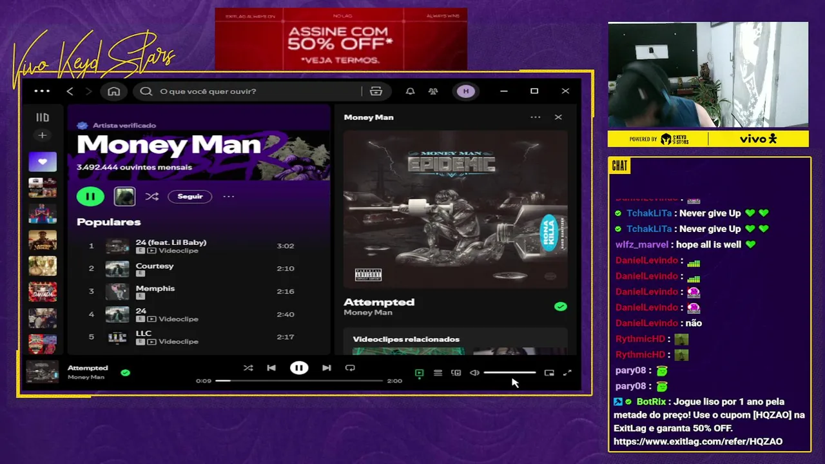Mute audio with the speaker icon
This screenshot has width=825, height=464.
click(474, 372)
